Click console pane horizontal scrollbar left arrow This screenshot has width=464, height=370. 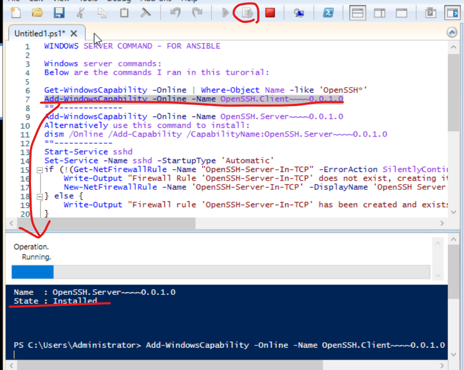11,366
